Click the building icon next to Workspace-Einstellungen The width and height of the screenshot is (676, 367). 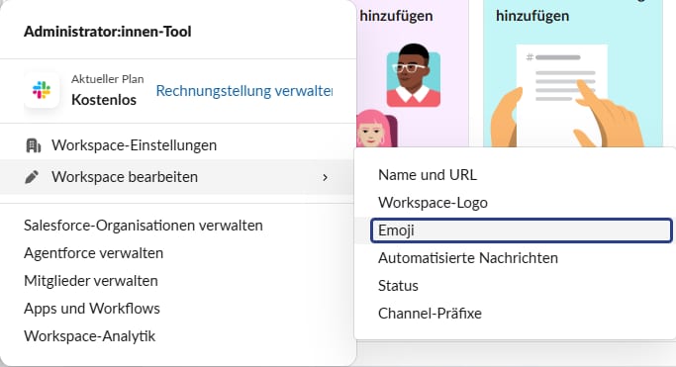point(34,145)
